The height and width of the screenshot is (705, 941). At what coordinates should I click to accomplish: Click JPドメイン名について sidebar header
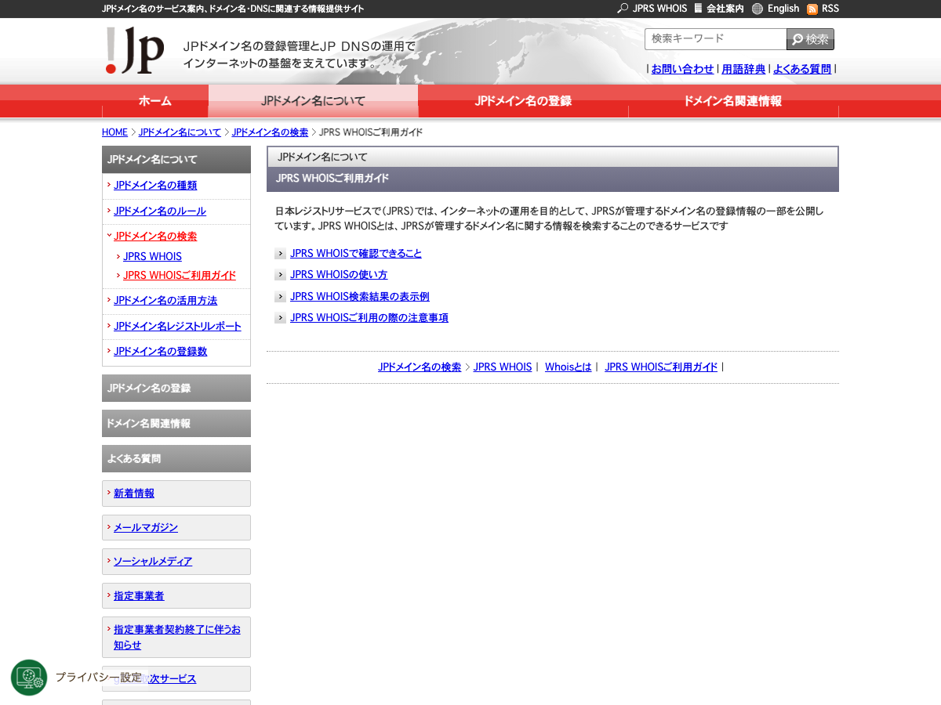[x=176, y=160]
